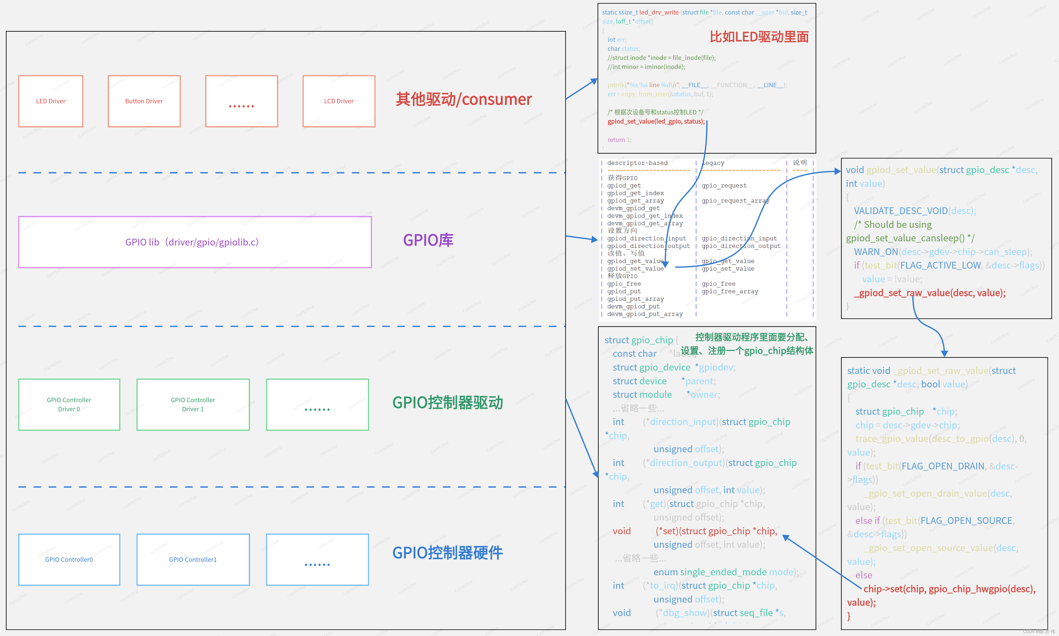Collapse the 说明 column in the table
1059x636 pixels.
[x=800, y=163]
